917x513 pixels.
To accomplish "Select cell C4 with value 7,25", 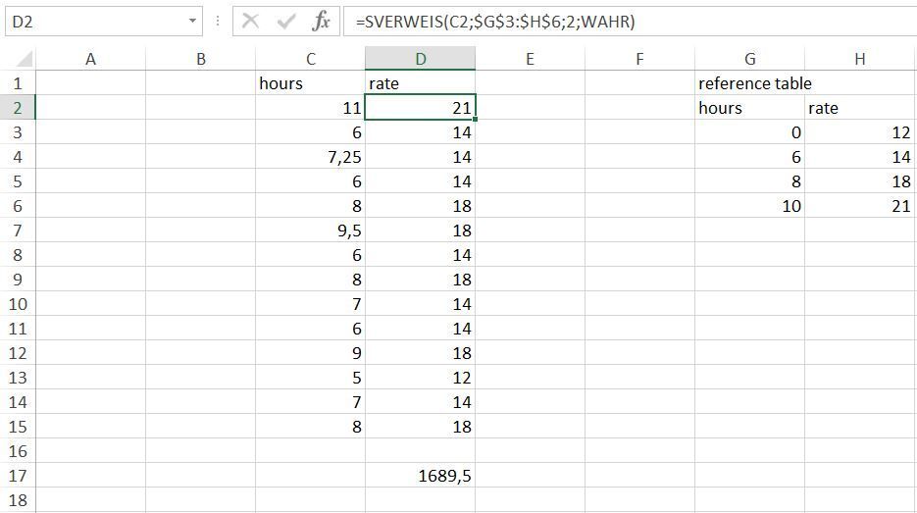I will 311,157.
